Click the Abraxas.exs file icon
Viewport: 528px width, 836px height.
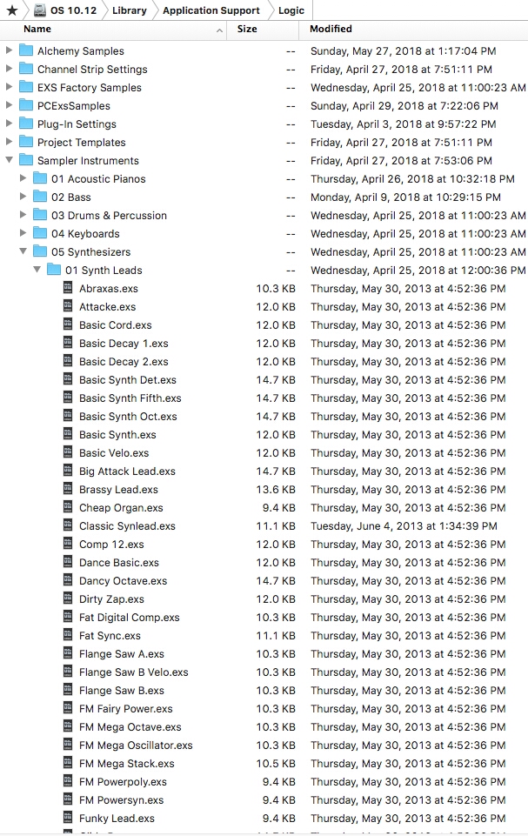(68, 288)
